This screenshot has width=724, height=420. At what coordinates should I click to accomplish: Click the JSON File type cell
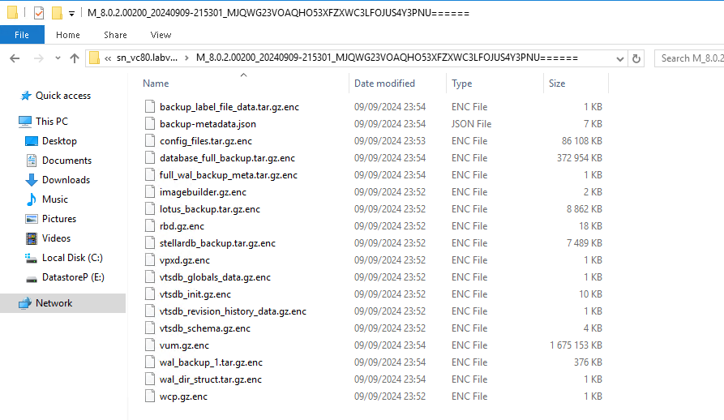471,124
